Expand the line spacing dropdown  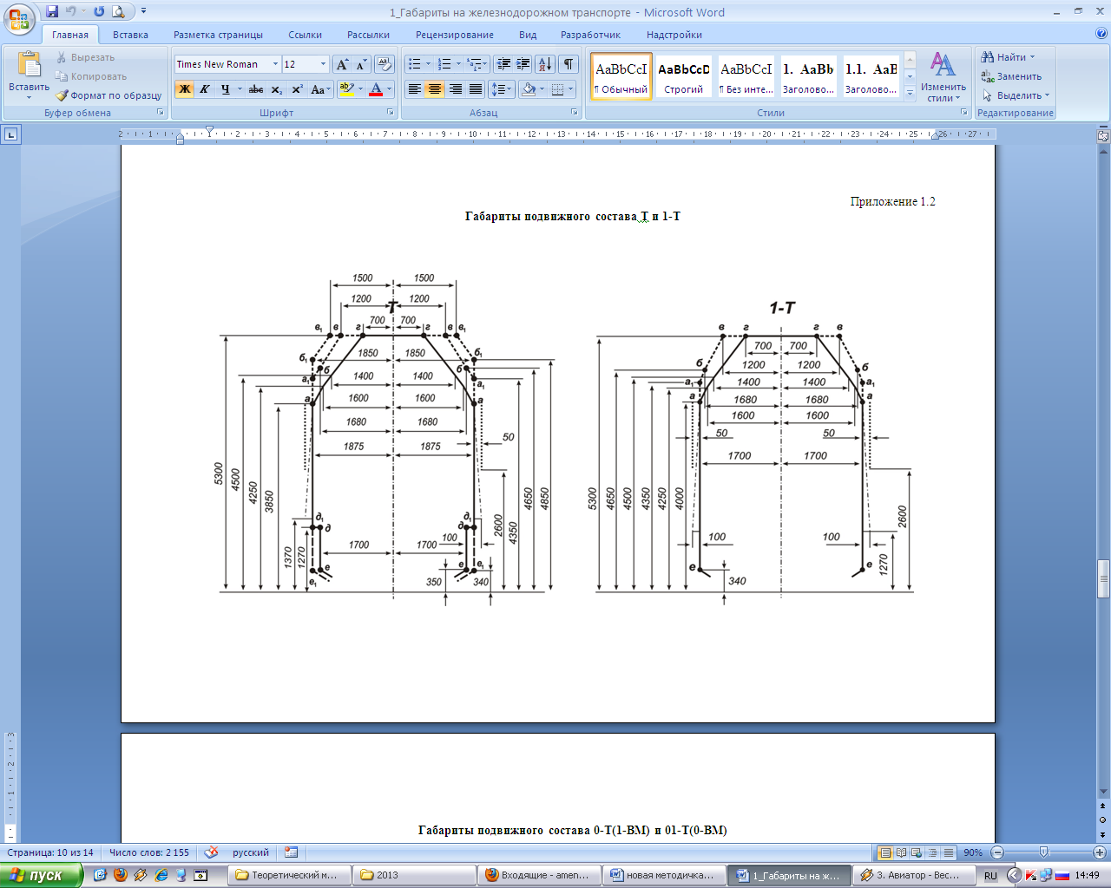click(510, 89)
